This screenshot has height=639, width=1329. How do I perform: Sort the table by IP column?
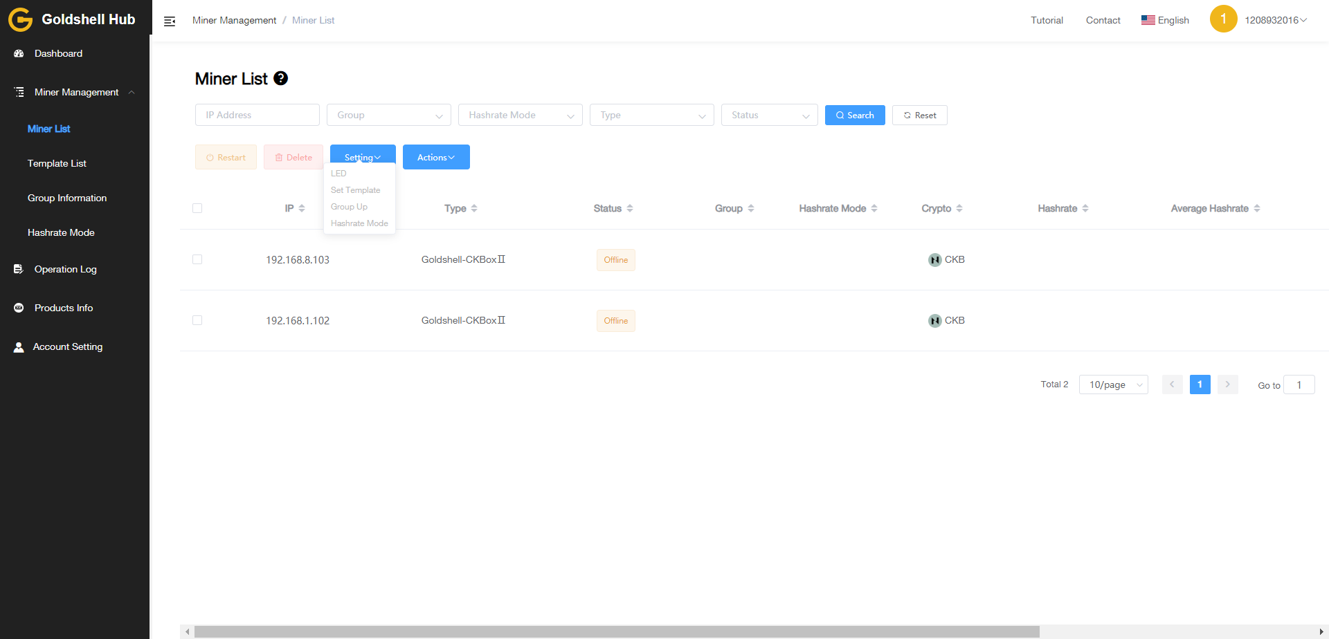coord(295,208)
